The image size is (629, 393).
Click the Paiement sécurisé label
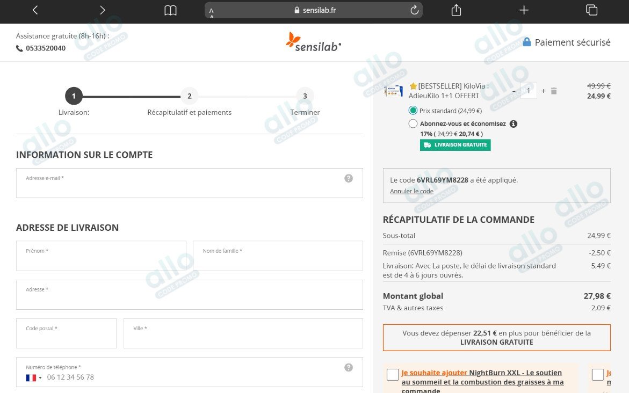coord(573,42)
